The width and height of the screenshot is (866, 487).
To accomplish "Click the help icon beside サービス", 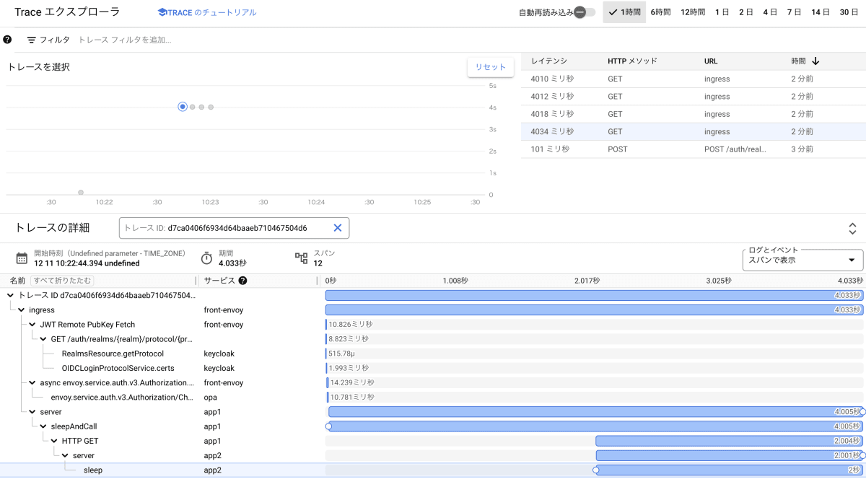I will (x=242, y=281).
